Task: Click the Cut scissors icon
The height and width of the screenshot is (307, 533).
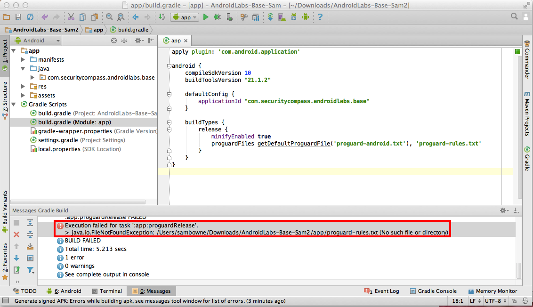Action: click(71, 17)
